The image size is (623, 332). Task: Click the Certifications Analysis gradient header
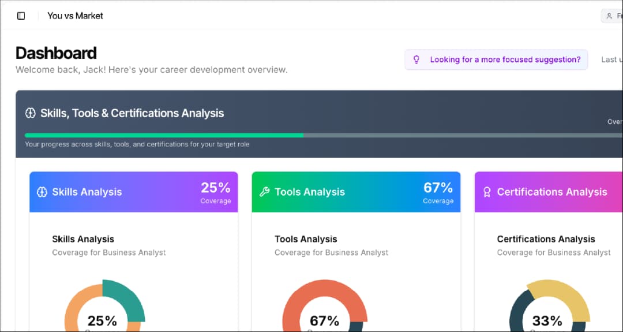tap(549, 192)
